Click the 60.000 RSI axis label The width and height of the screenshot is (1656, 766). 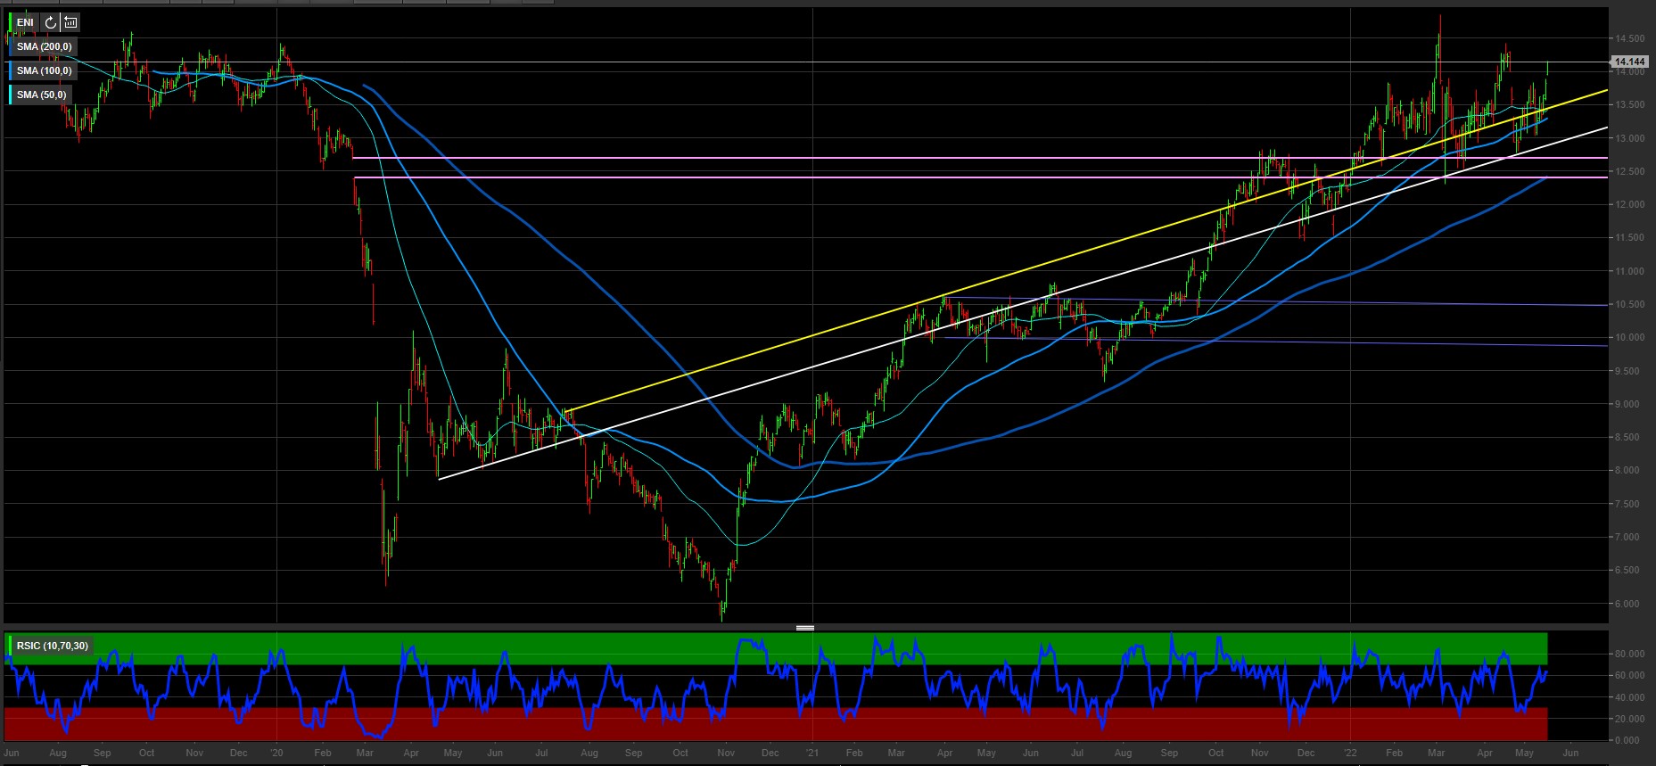coord(1629,675)
